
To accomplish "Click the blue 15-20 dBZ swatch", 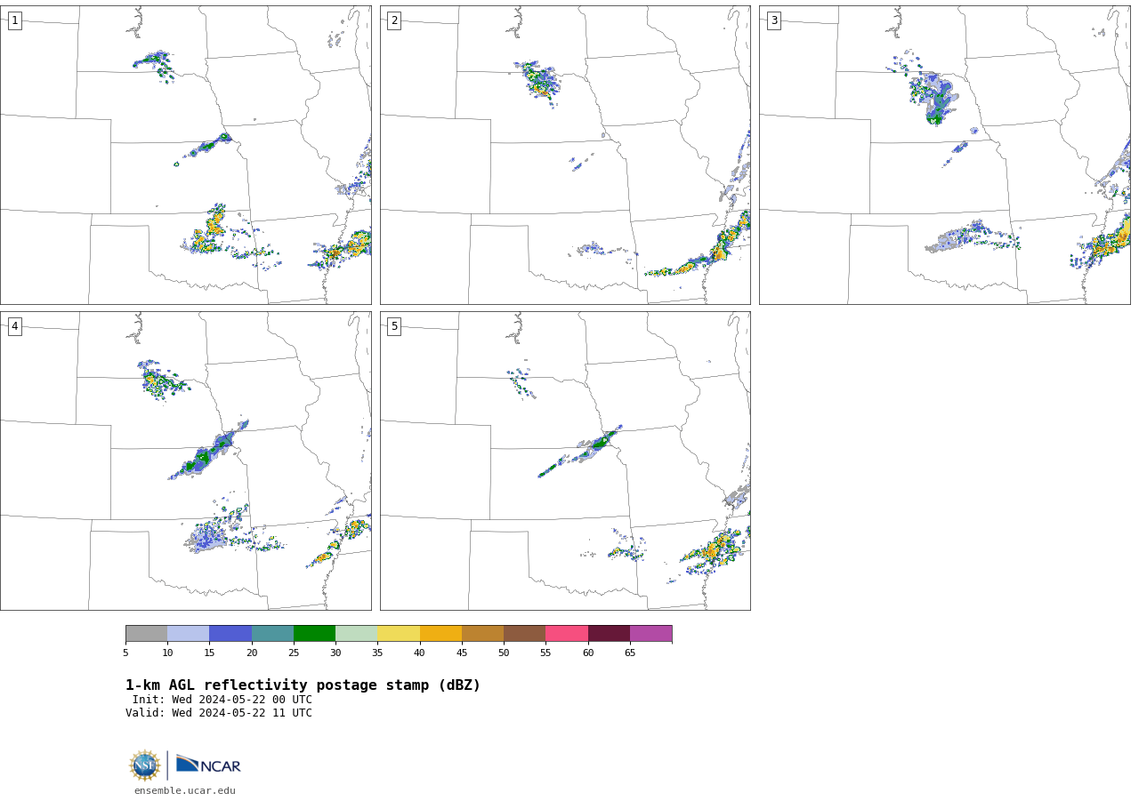I will click(x=230, y=633).
